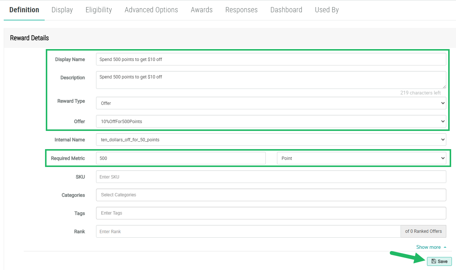Click the Required Metric value field
Screen dimensions: 456x270
[x=181, y=158]
